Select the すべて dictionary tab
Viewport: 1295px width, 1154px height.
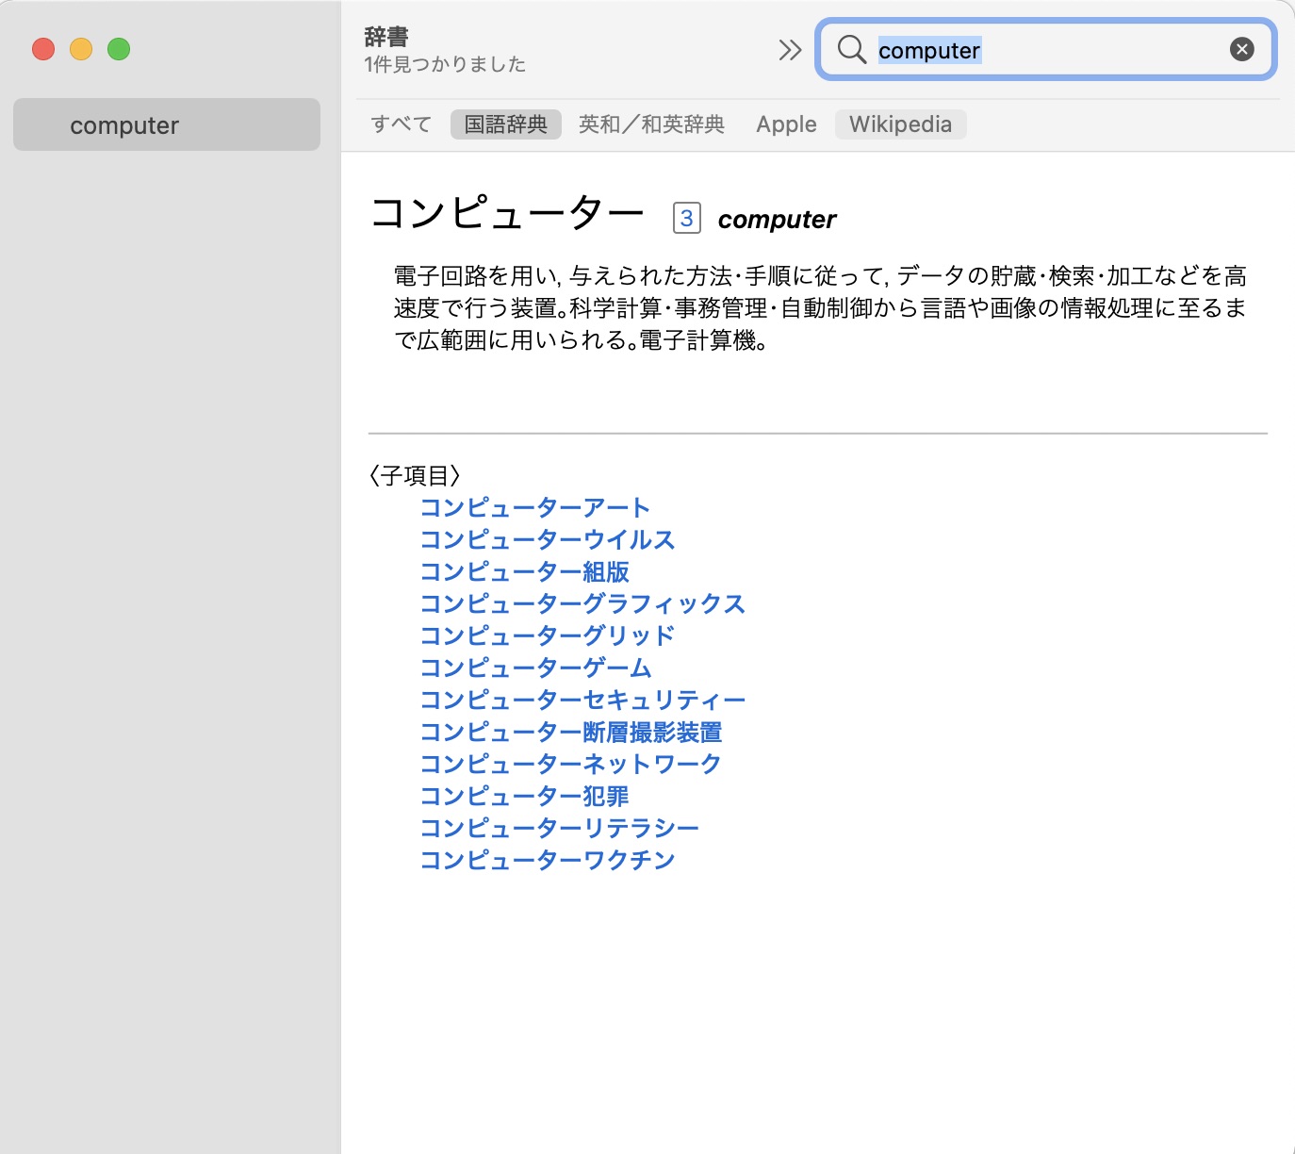point(401,124)
